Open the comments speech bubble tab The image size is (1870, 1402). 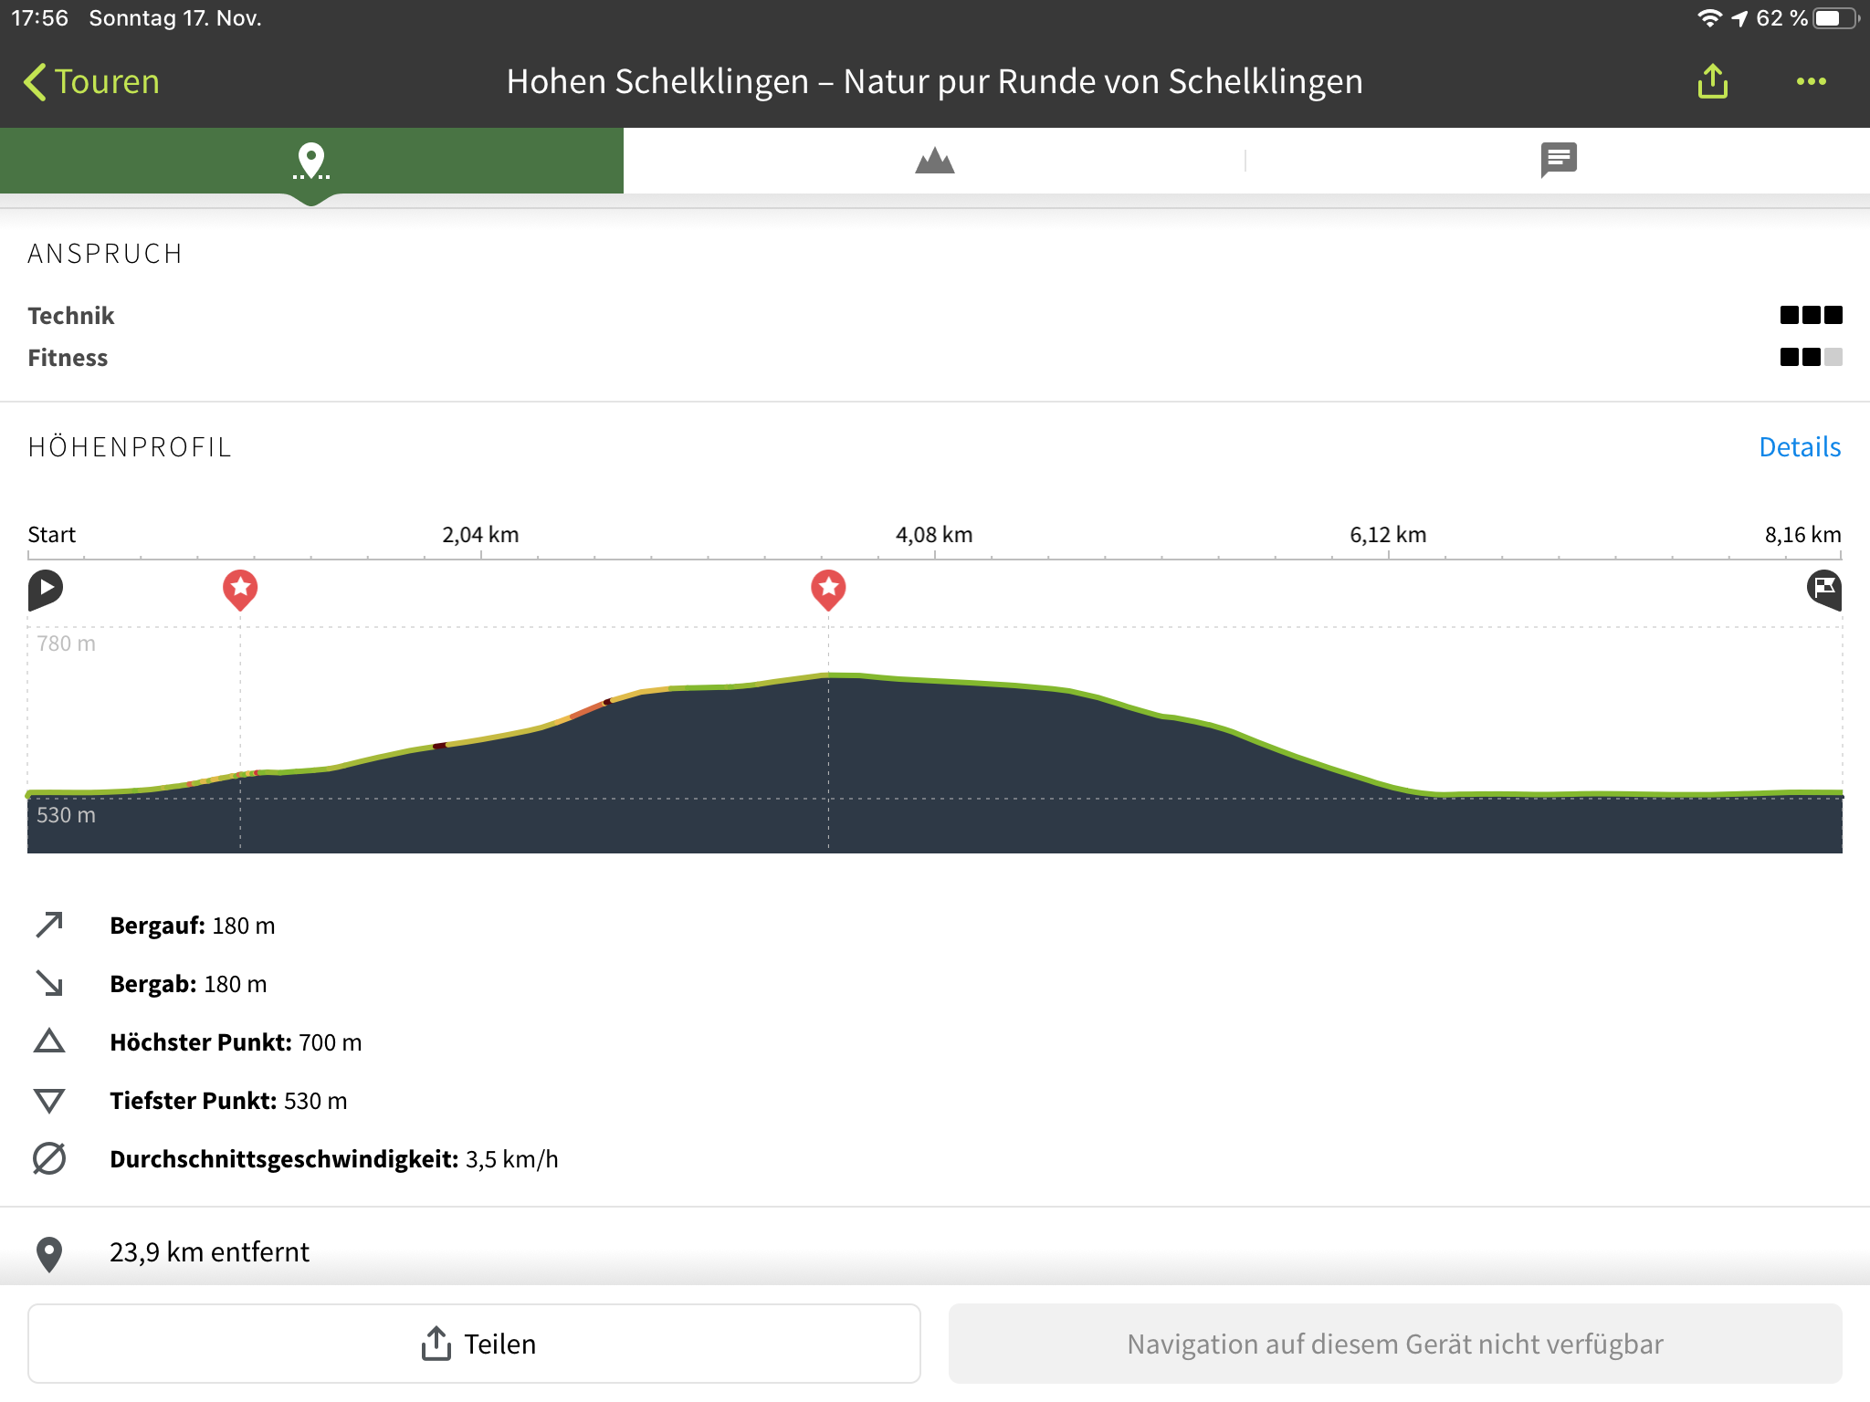click(1558, 161)
